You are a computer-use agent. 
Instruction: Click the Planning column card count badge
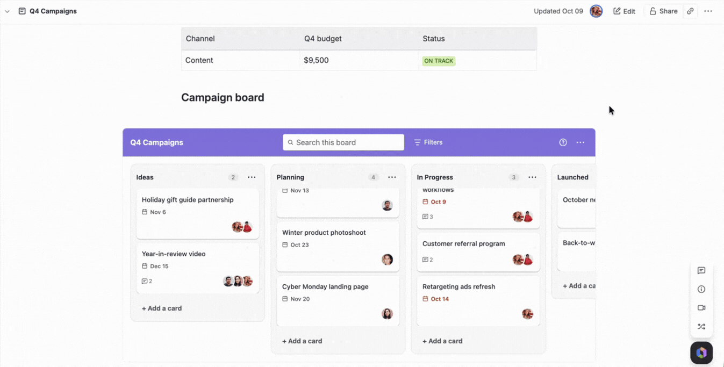tap(373, 177)
